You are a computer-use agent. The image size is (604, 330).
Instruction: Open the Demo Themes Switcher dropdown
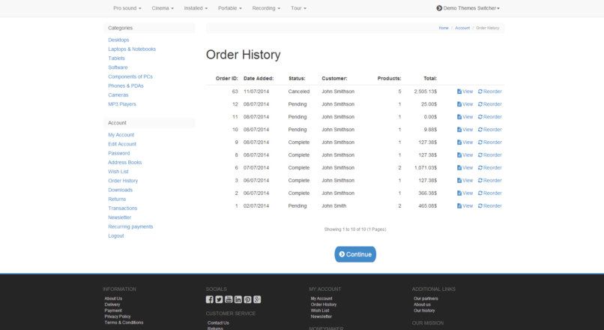click(468, 8)
